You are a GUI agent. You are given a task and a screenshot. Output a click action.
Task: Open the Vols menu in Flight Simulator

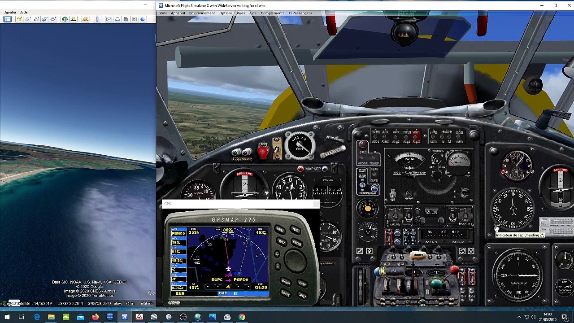(x=163, y=13)
